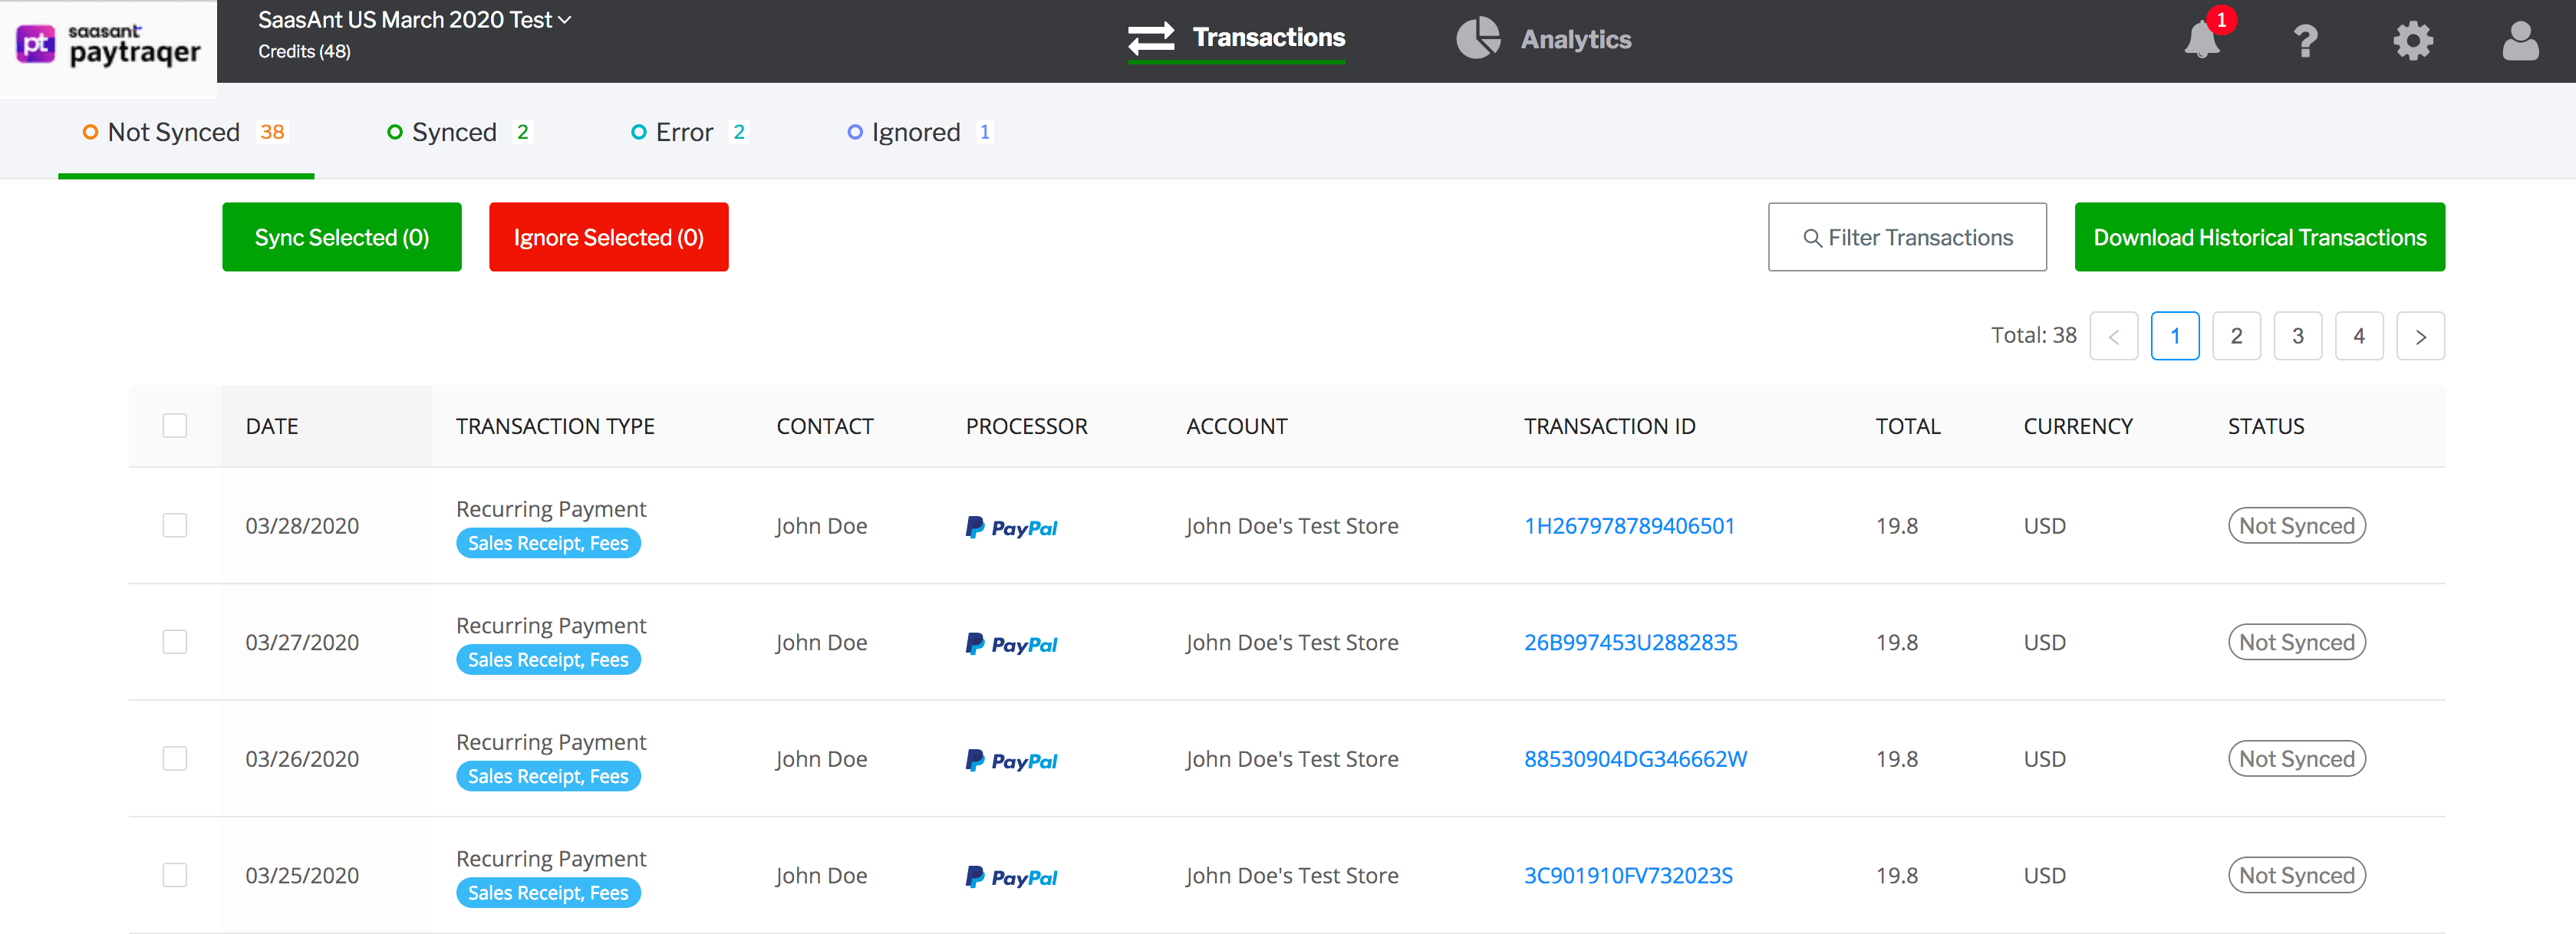
Task: Open the user profile icon
Action: [2520, 41]
